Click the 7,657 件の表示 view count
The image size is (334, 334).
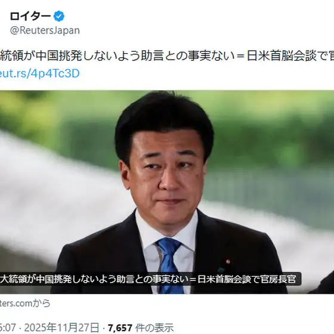tap(141, 327)
